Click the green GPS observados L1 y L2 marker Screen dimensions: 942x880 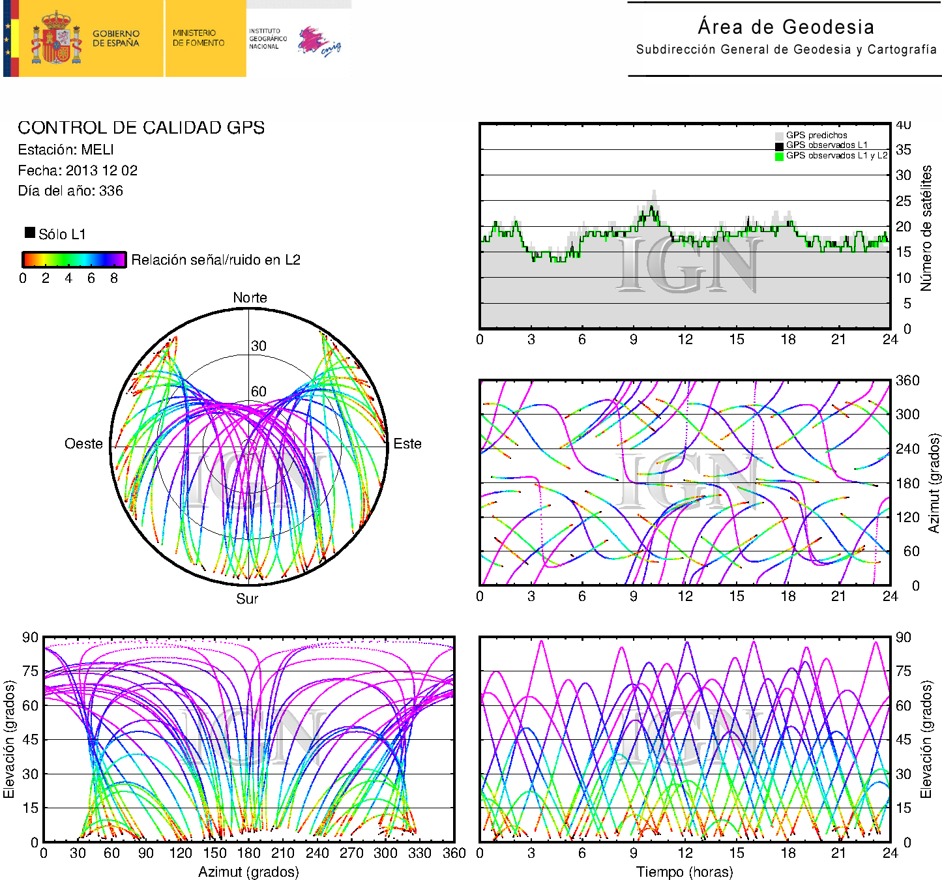pyautogui.click(x=778, y=156)
